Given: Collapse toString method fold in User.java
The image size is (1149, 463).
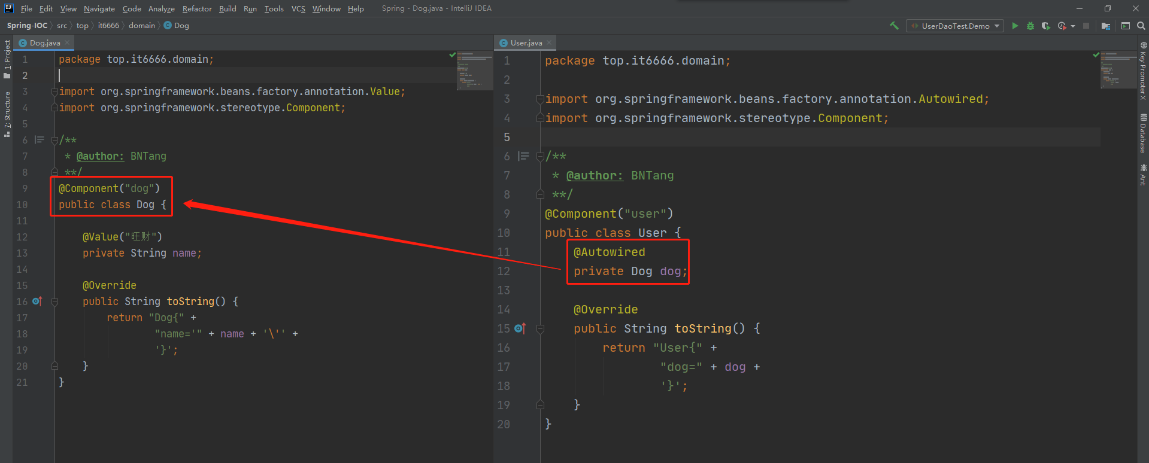Looking at the screenshot, I should point(540,329).
